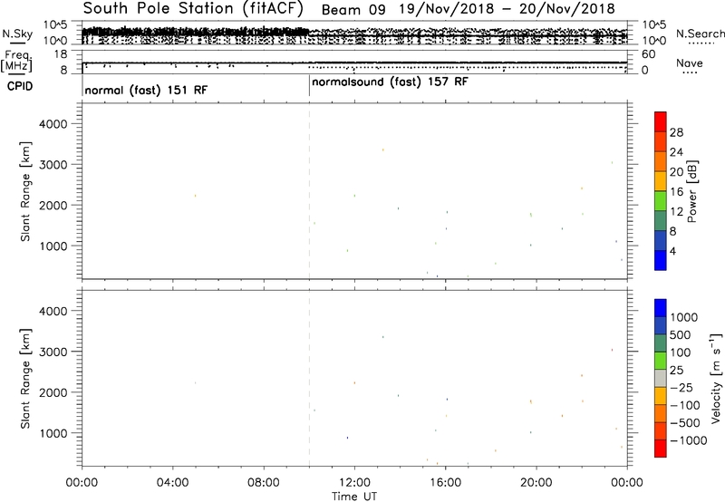Click the '18' tick on the frequency axis
The image size is (725, 502).
click(61, 54)
